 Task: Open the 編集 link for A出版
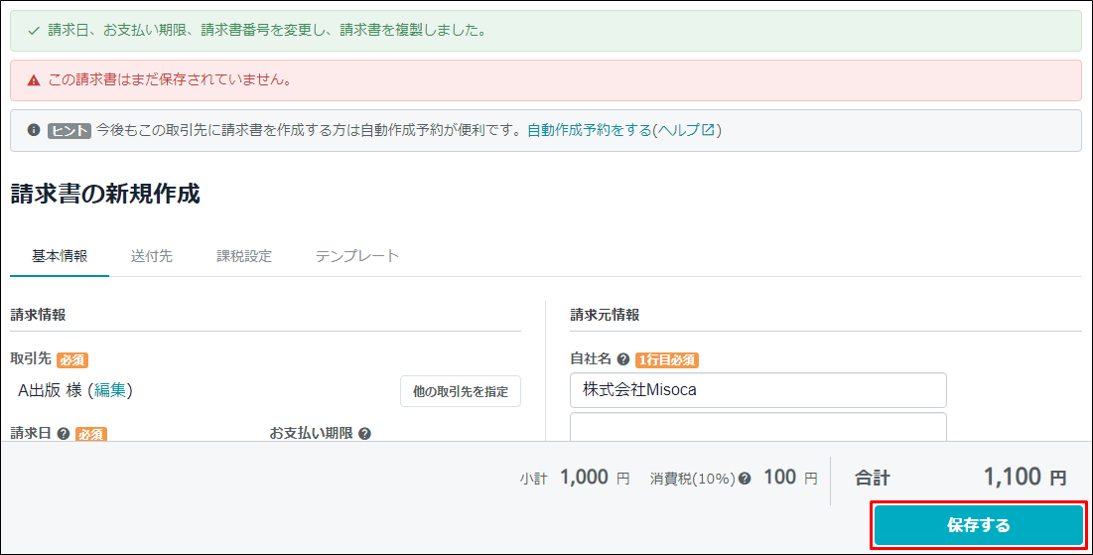(110, 390)
